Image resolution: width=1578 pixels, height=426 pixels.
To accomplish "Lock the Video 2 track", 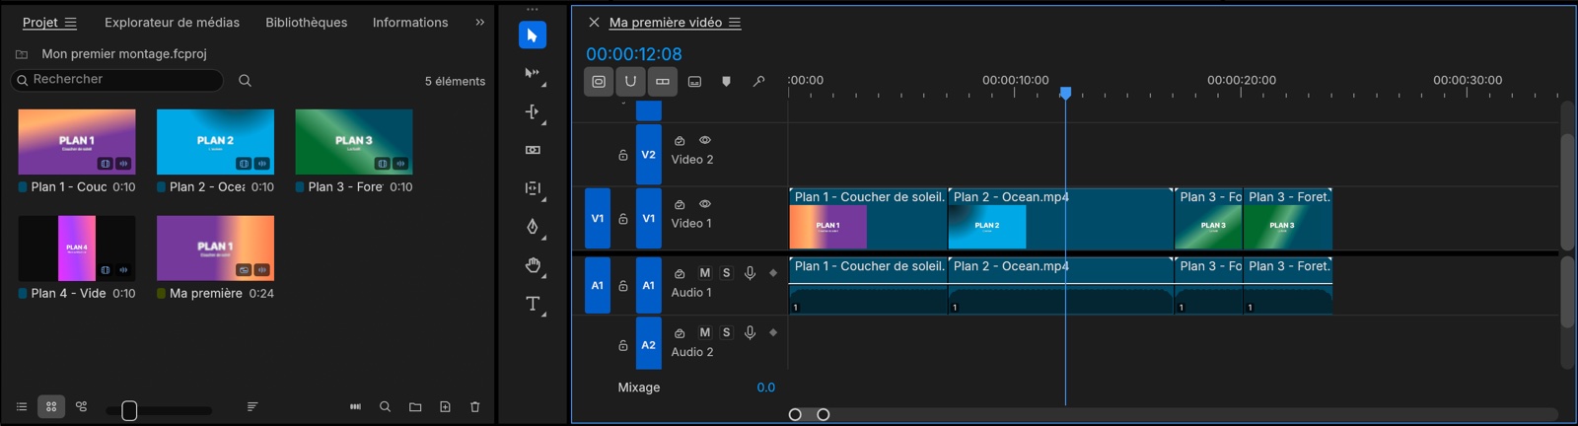I will [623, 155].
